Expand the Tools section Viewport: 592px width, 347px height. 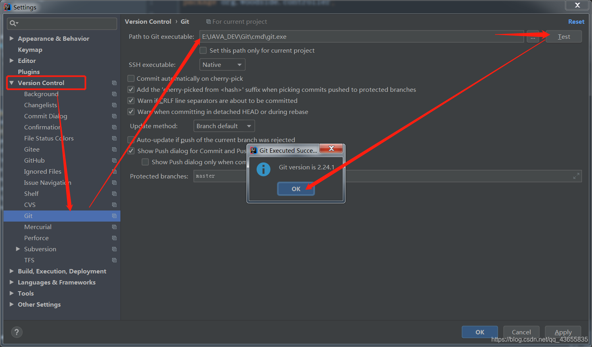click(11, 293)
